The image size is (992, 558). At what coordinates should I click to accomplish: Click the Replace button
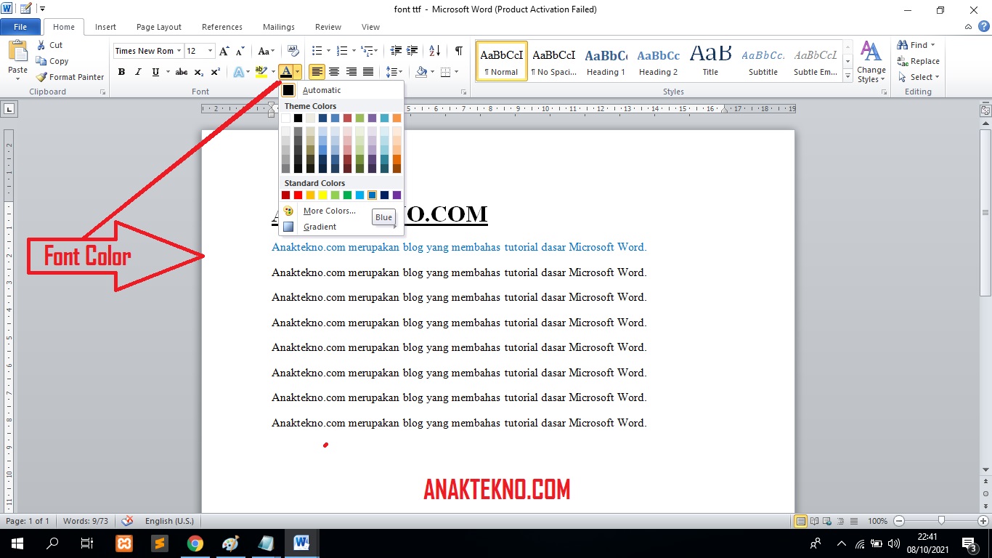pos(918,61)
